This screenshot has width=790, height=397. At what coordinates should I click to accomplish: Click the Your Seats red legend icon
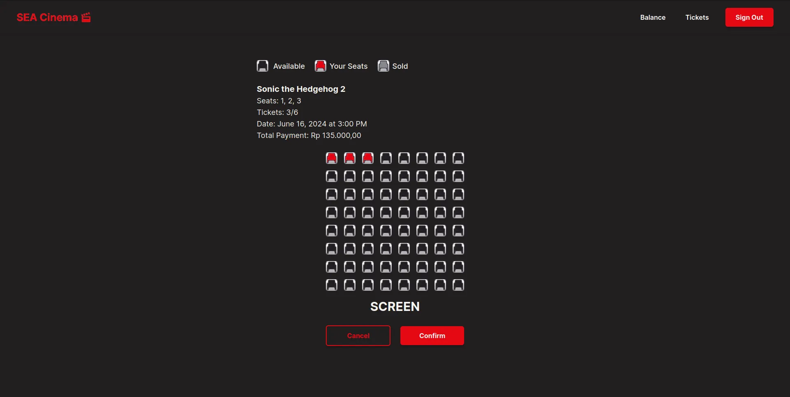[320, 65]
